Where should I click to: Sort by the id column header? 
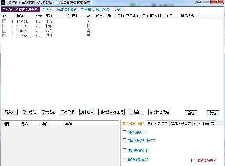(x=8, y=16)
